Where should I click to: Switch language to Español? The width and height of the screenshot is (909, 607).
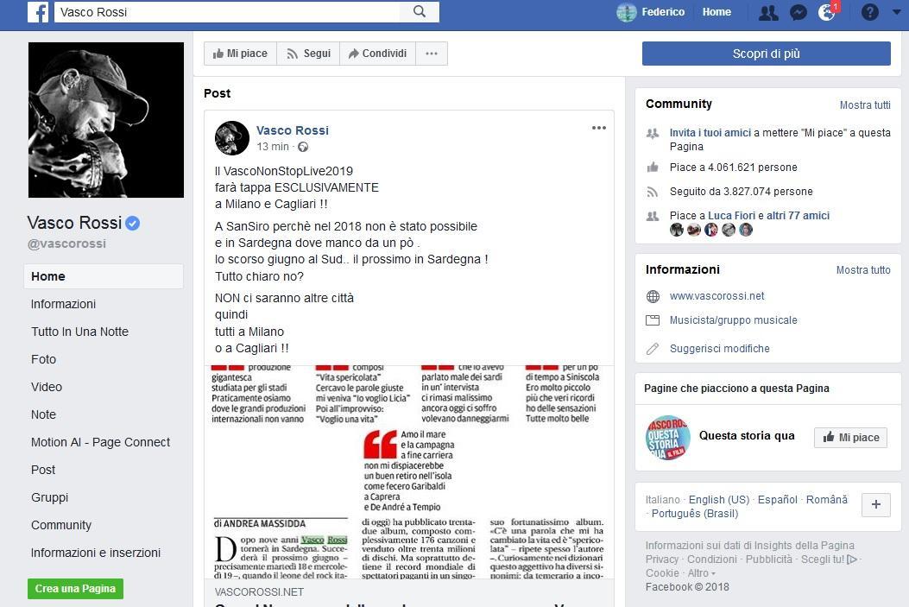(778, 500)
